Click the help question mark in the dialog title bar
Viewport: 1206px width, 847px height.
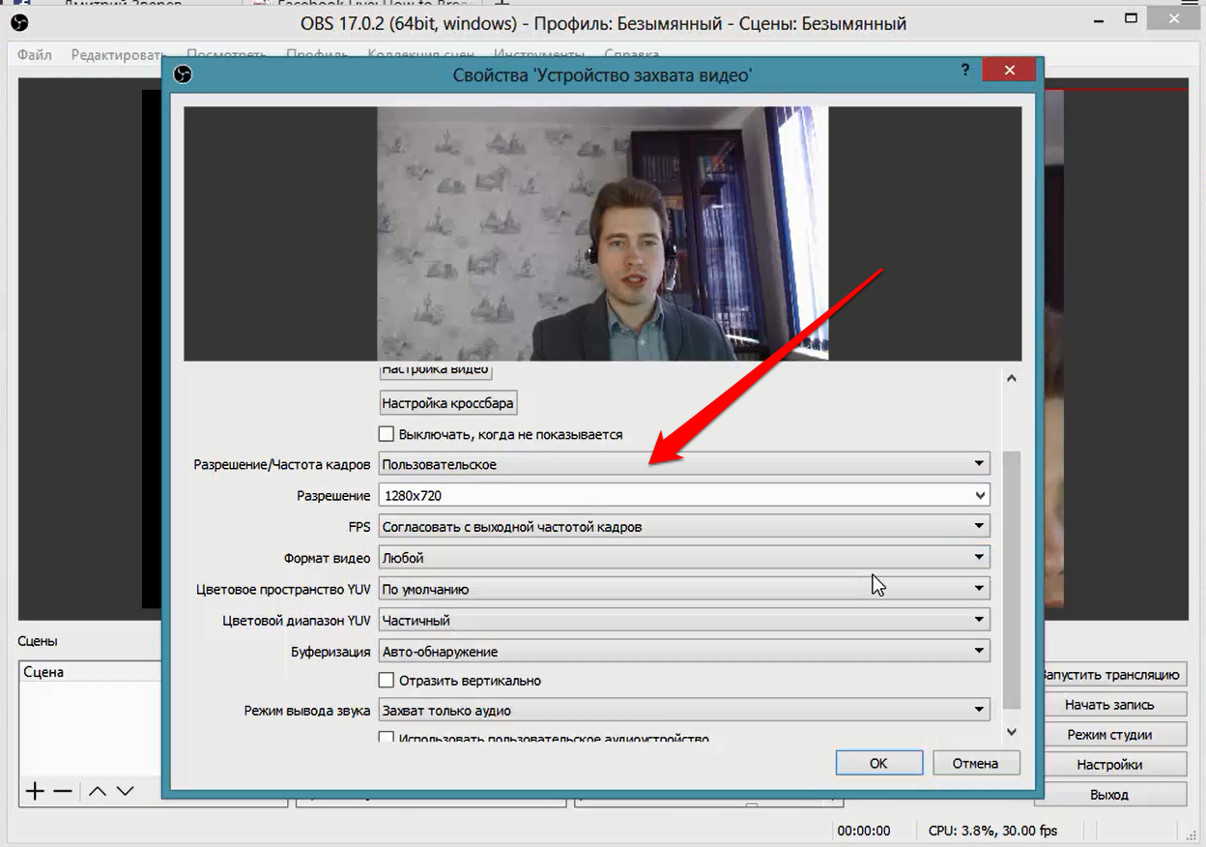coord(964,71)
